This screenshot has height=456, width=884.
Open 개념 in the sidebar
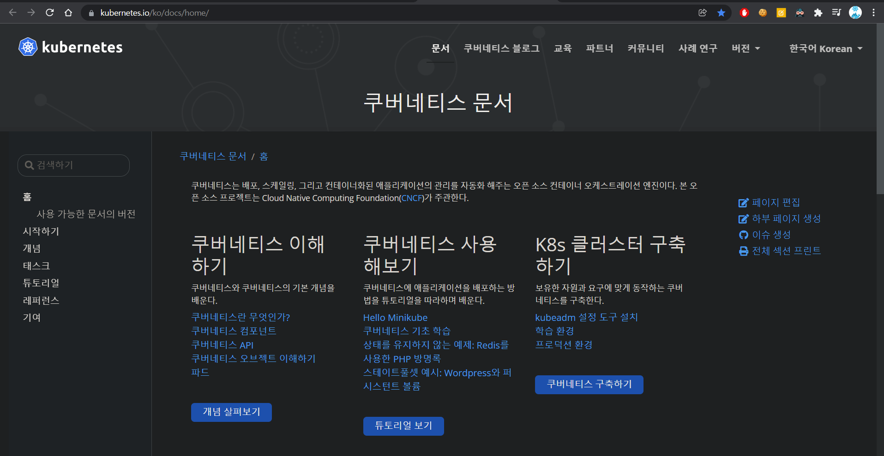pos(32,249)
